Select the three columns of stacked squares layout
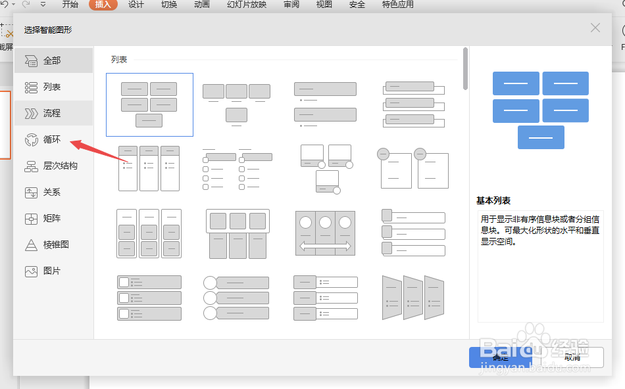The width and height of the screenshot is (625, 389). click(149, 233)
